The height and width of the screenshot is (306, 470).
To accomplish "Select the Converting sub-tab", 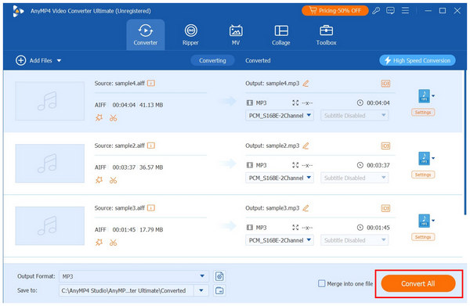I will [x=212, y=60].
